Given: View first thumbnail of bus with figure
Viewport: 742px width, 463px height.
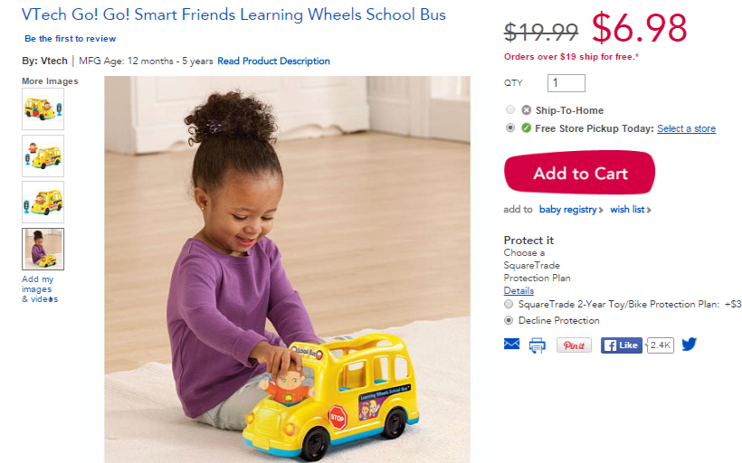Looking at the screenshot, I should 43,109.
